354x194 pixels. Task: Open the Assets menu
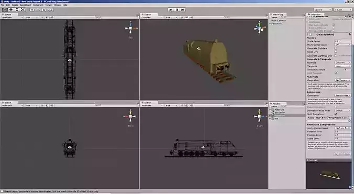15,5
